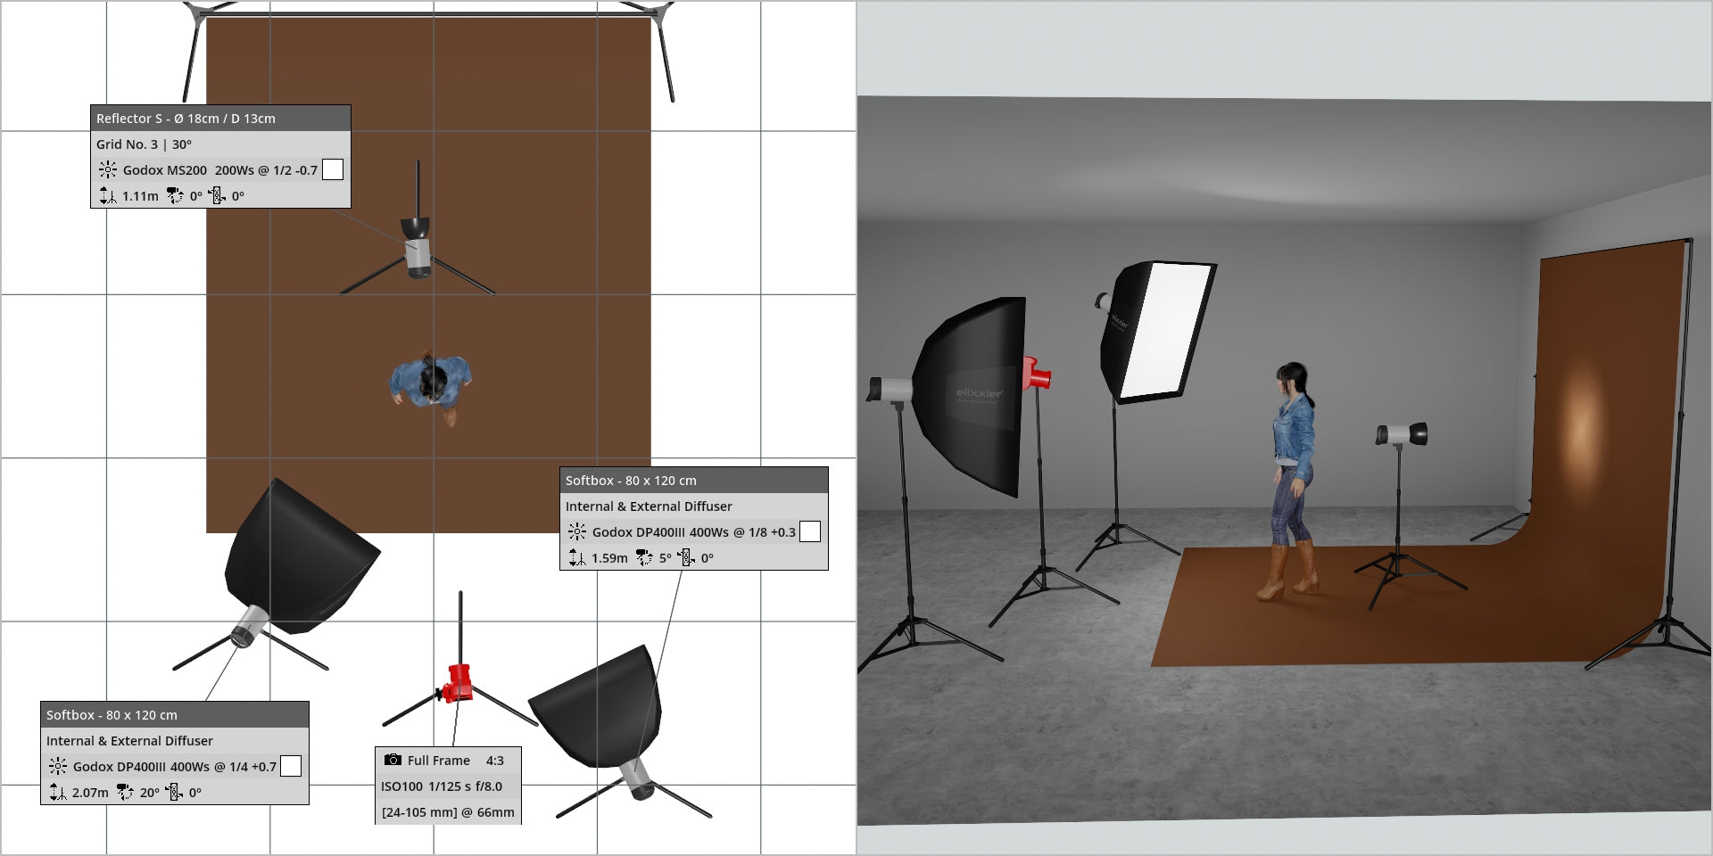Viewport: 1713px width, 856px height.
Task: Select the height icon next to 2.07m
Action: click(x=57, y=792)
